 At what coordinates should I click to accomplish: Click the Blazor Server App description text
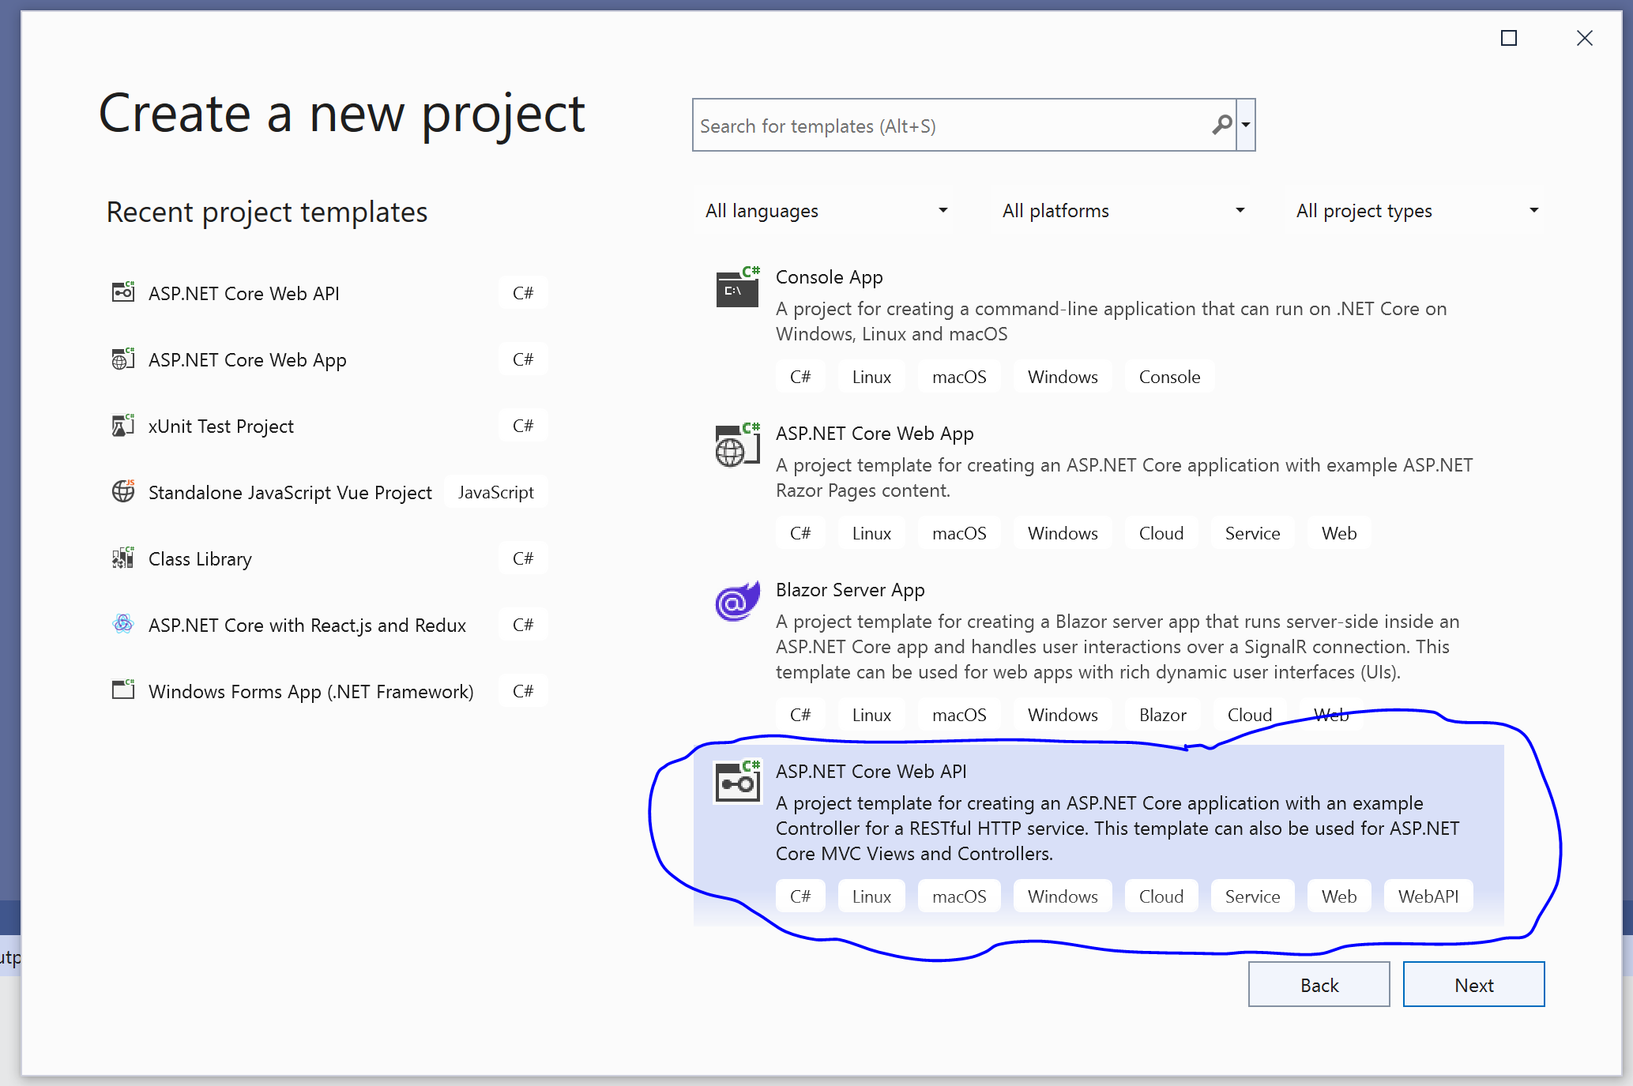[x=1117, y=647]
